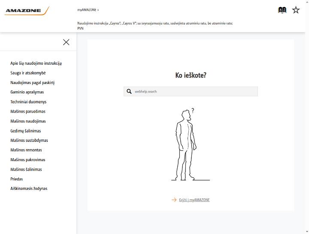Click the AMAZONE logo
309x234 pixels.
[x=27, y=11]
